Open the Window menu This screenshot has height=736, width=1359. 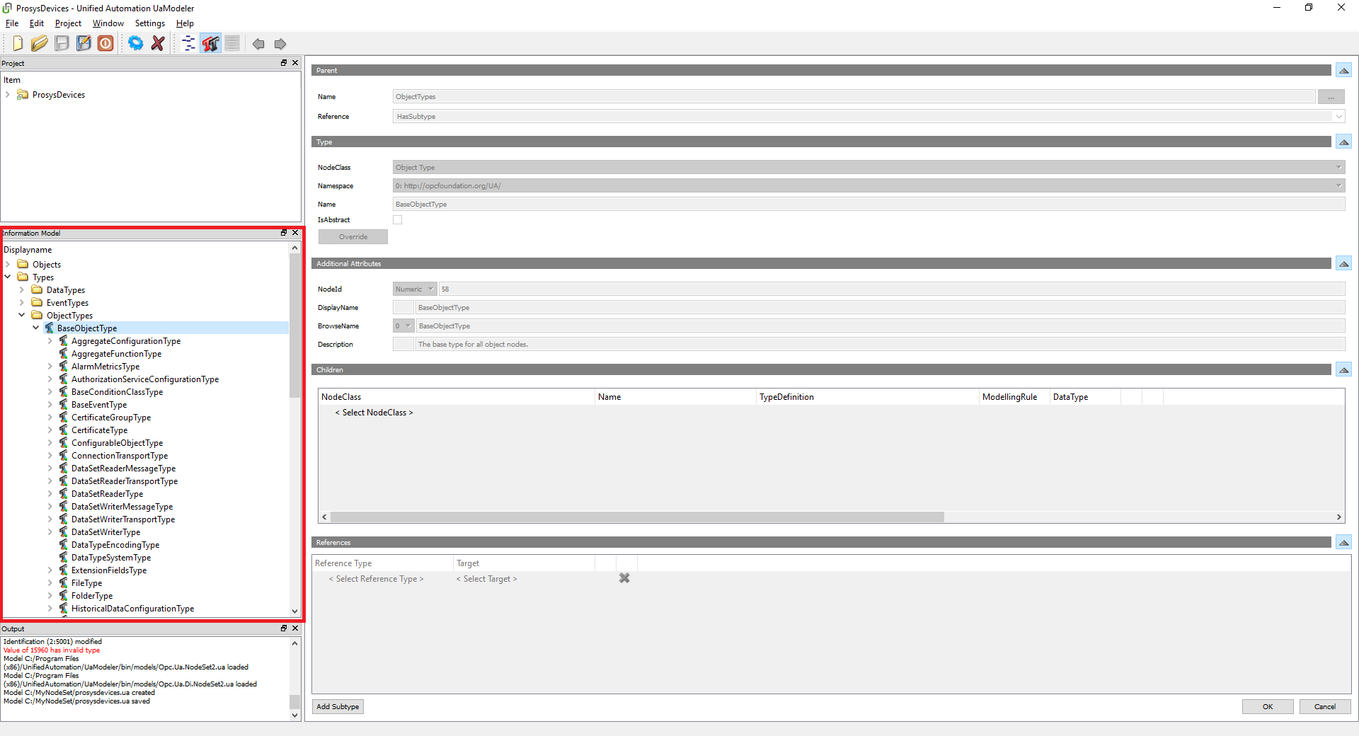coord(108,23)
